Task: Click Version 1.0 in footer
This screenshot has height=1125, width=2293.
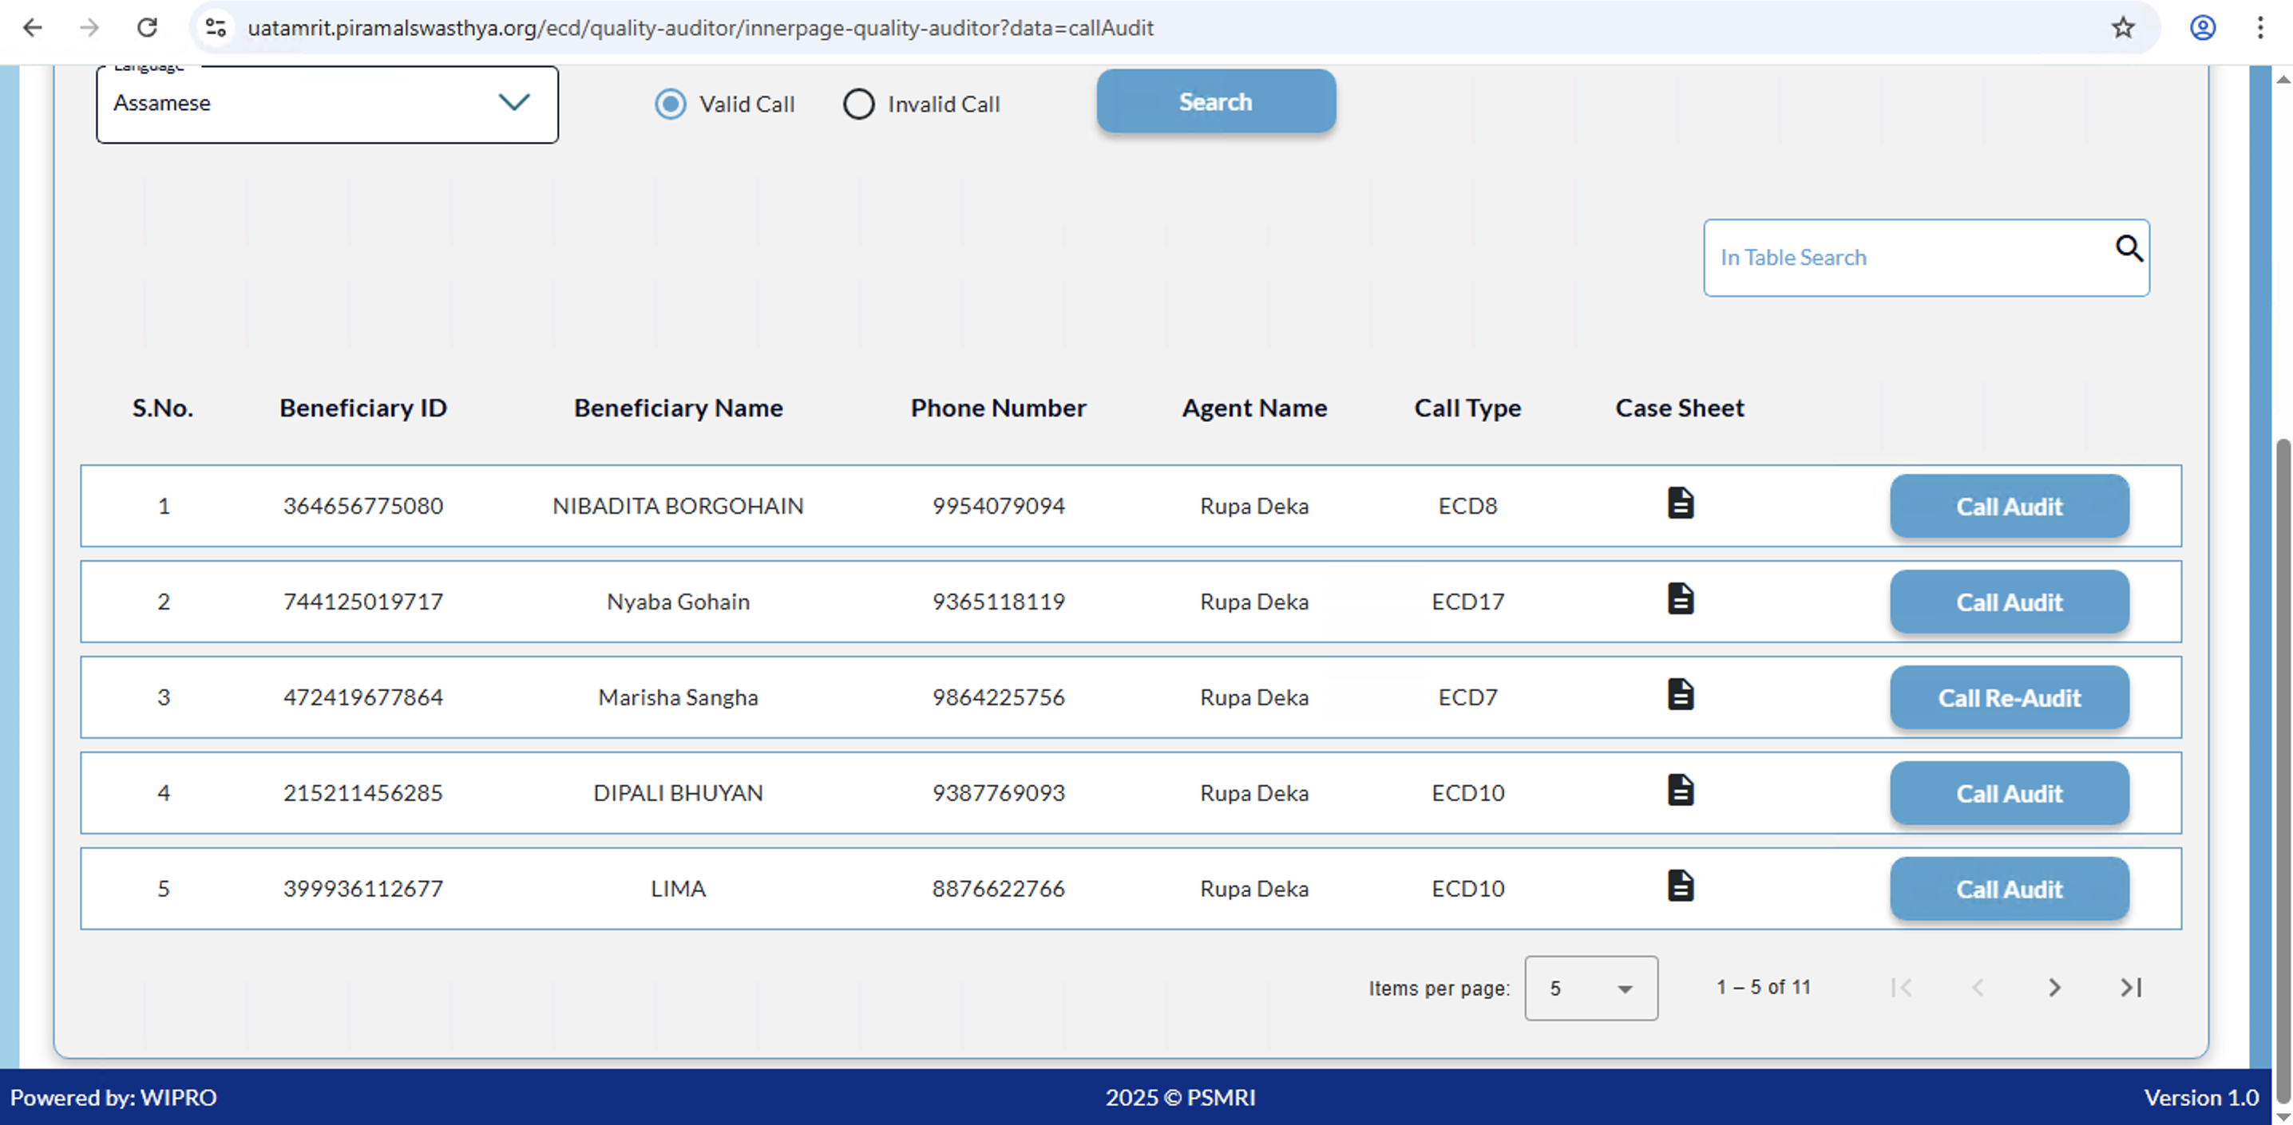Action: click(2201, 1097)
